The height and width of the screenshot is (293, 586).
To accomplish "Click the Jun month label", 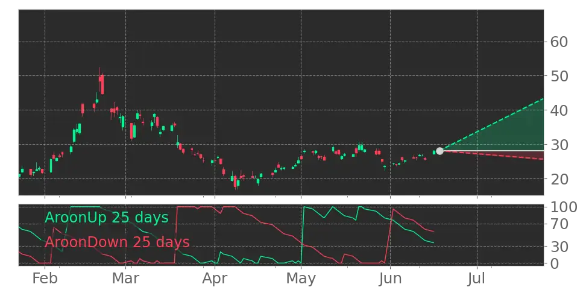I will [x=390, y=279].
